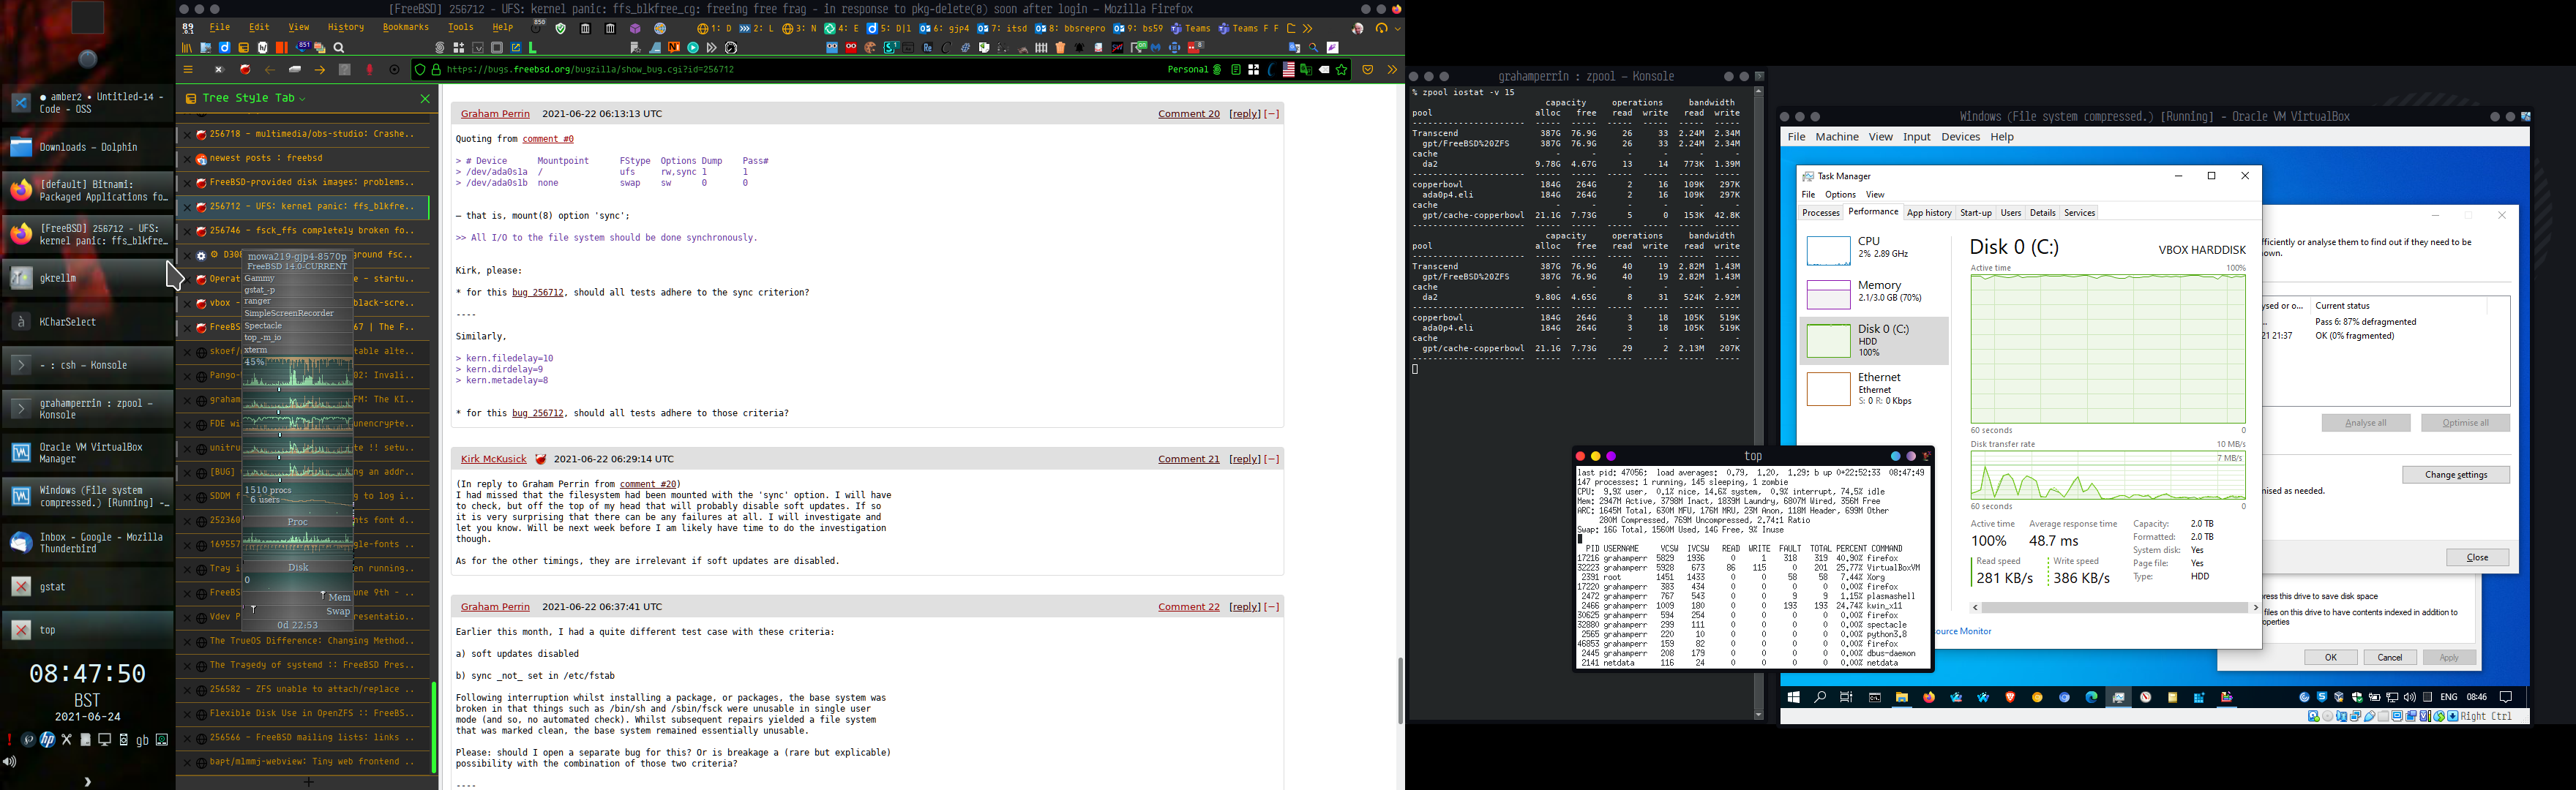Select Ethernet in Task Manager performance list
This screenshot has height=790, width=2576.
click(x=1874, y=388)
